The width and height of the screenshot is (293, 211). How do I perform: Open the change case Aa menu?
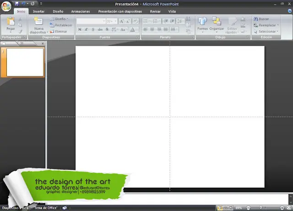pos(123,29)
